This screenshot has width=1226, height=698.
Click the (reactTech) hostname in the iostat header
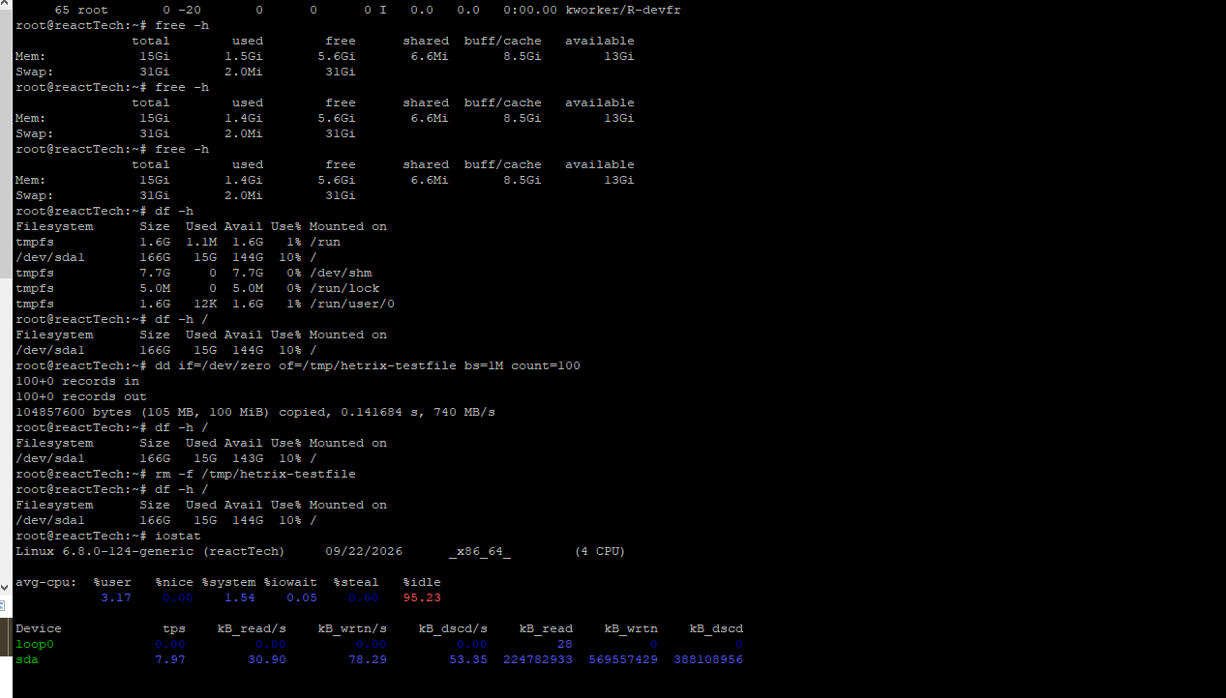[244, 551]
